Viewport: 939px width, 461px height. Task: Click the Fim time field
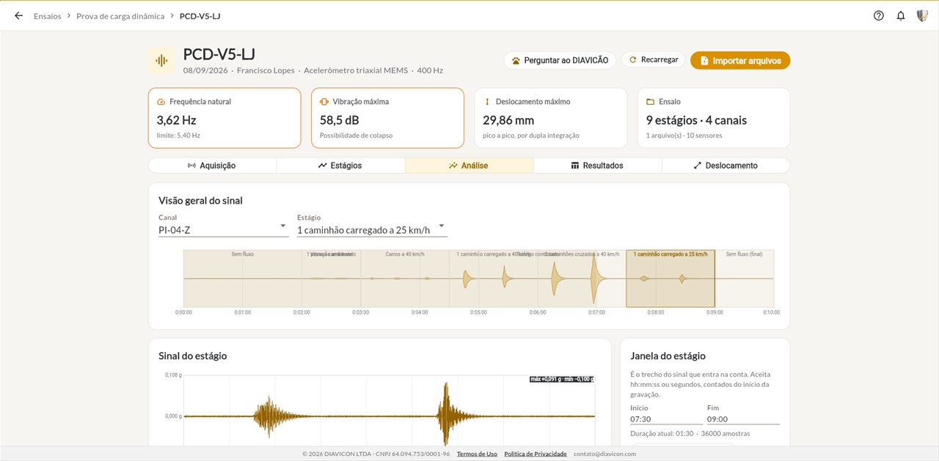click(743, 419)
